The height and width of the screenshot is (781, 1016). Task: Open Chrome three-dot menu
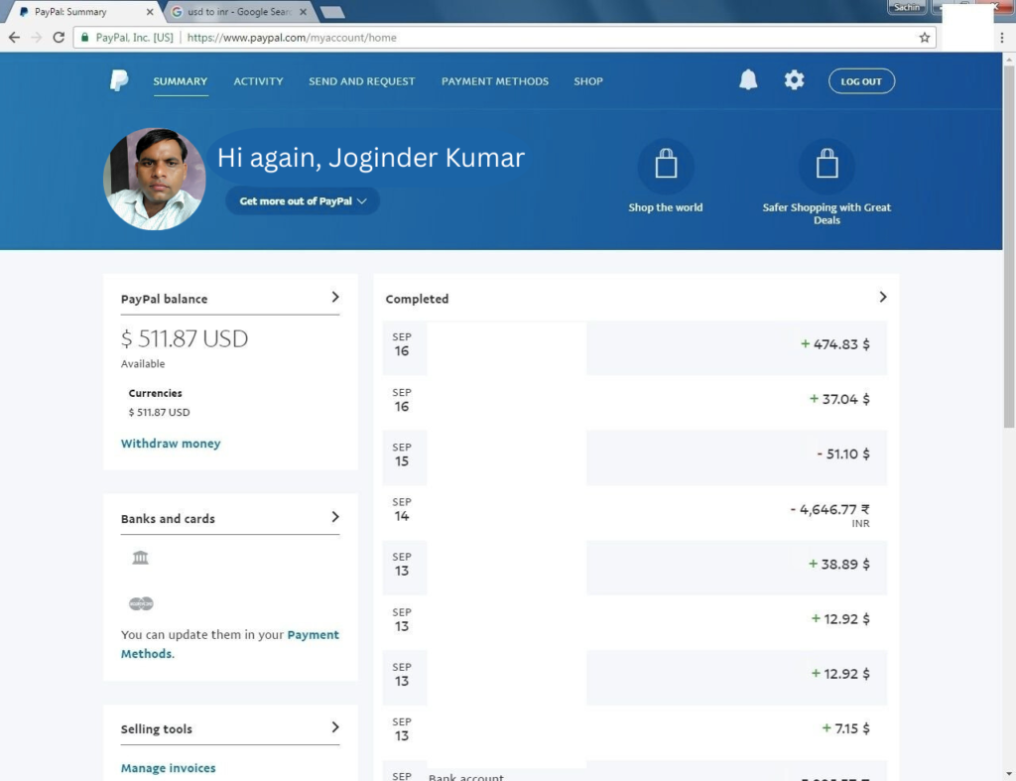tap(1002, 38)
